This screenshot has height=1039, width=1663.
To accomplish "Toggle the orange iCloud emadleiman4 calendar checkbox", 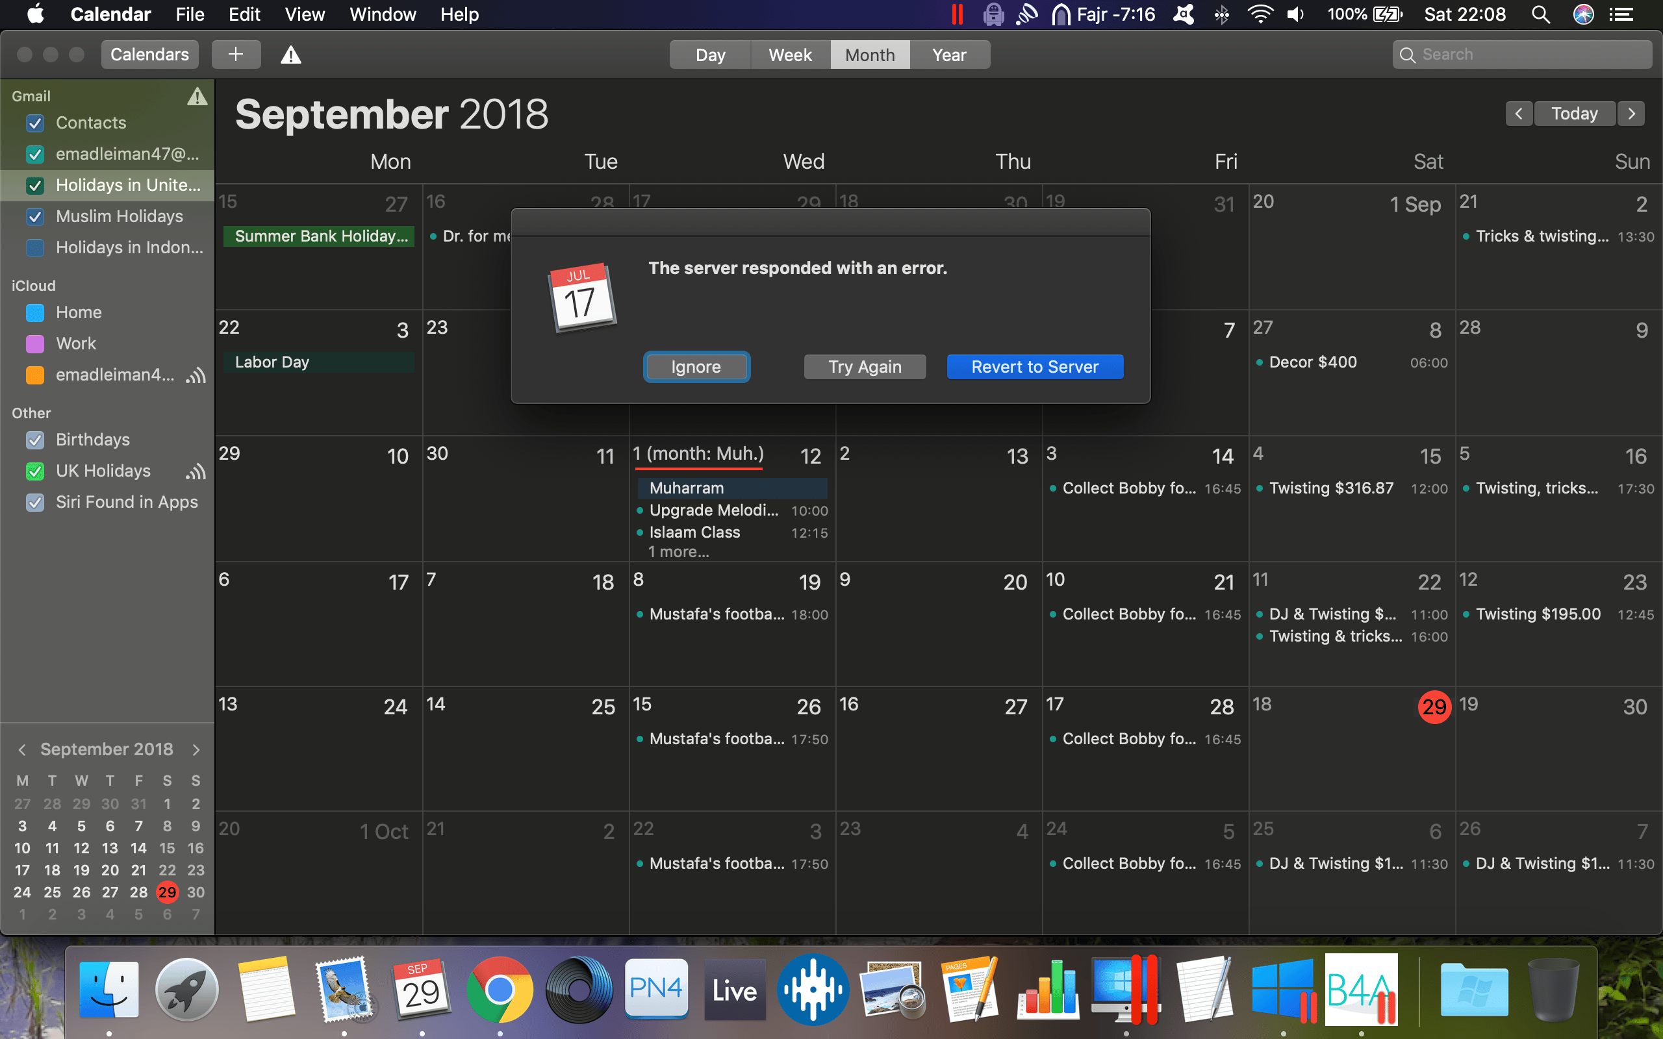I will [x=35, y=375].
